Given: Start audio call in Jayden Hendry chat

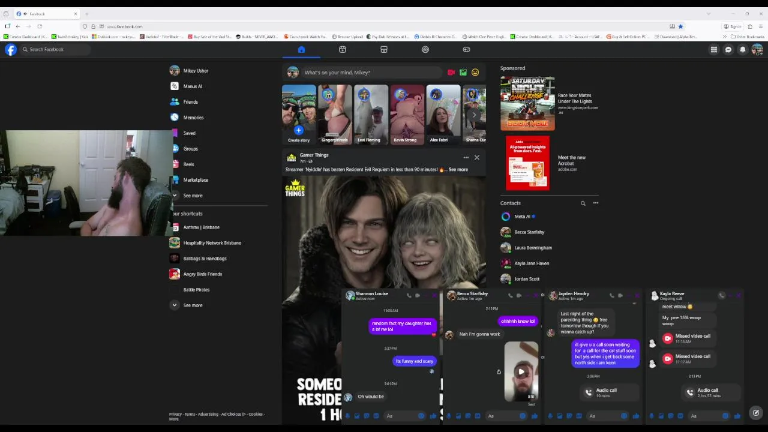Looking at the screenshot, I should (x=612, y=295).
